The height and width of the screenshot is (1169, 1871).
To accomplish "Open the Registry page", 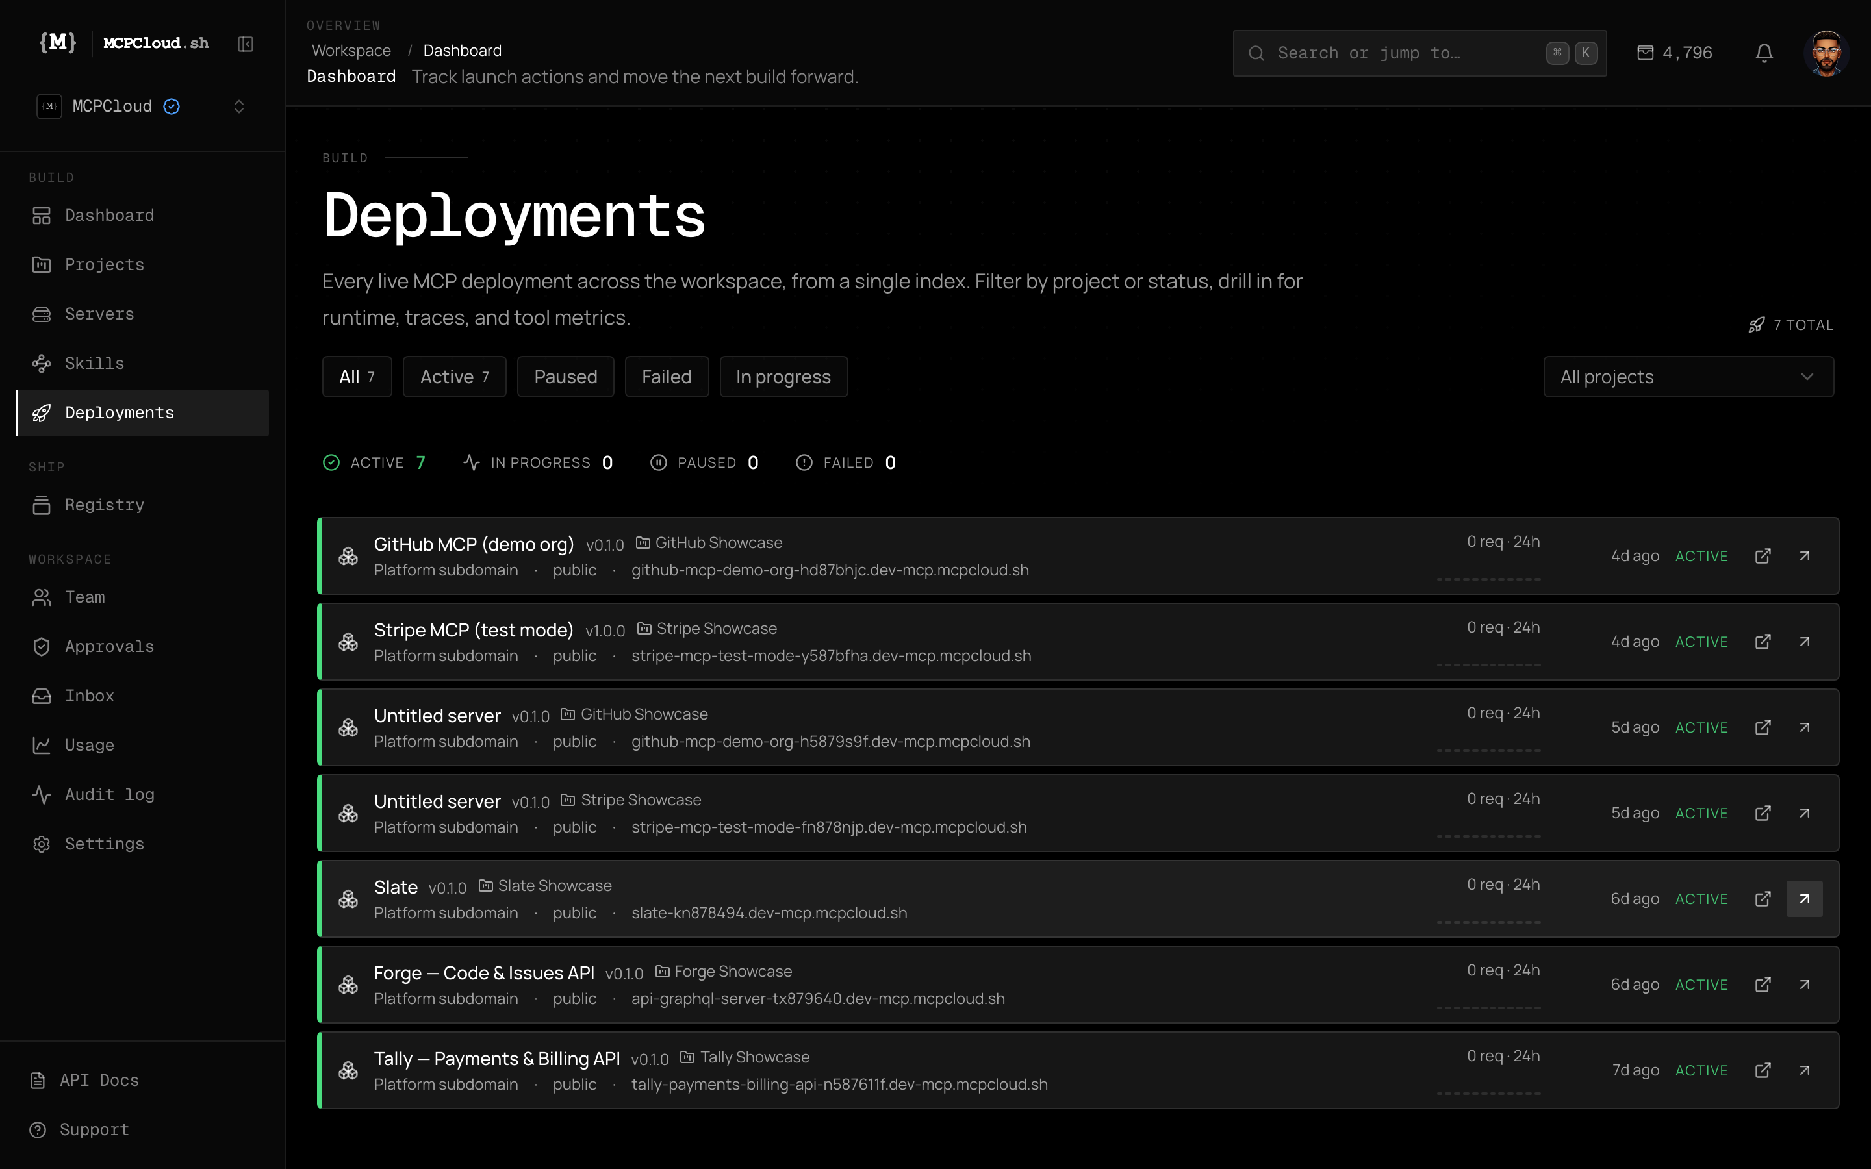I will pos(142,505).
